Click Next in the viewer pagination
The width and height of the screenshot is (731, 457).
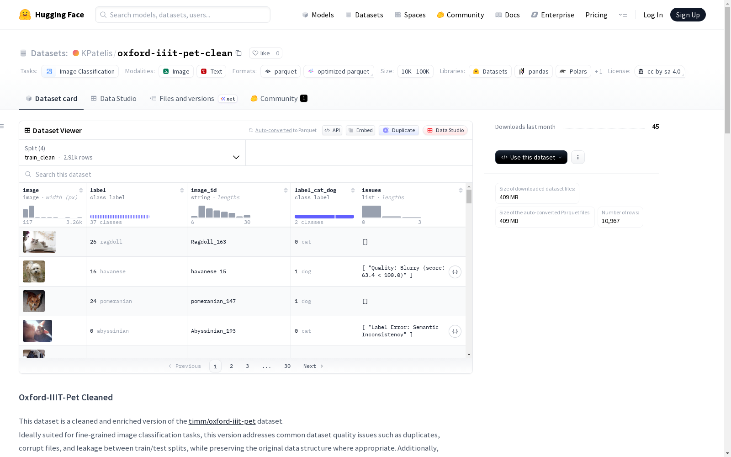(313, 366)
